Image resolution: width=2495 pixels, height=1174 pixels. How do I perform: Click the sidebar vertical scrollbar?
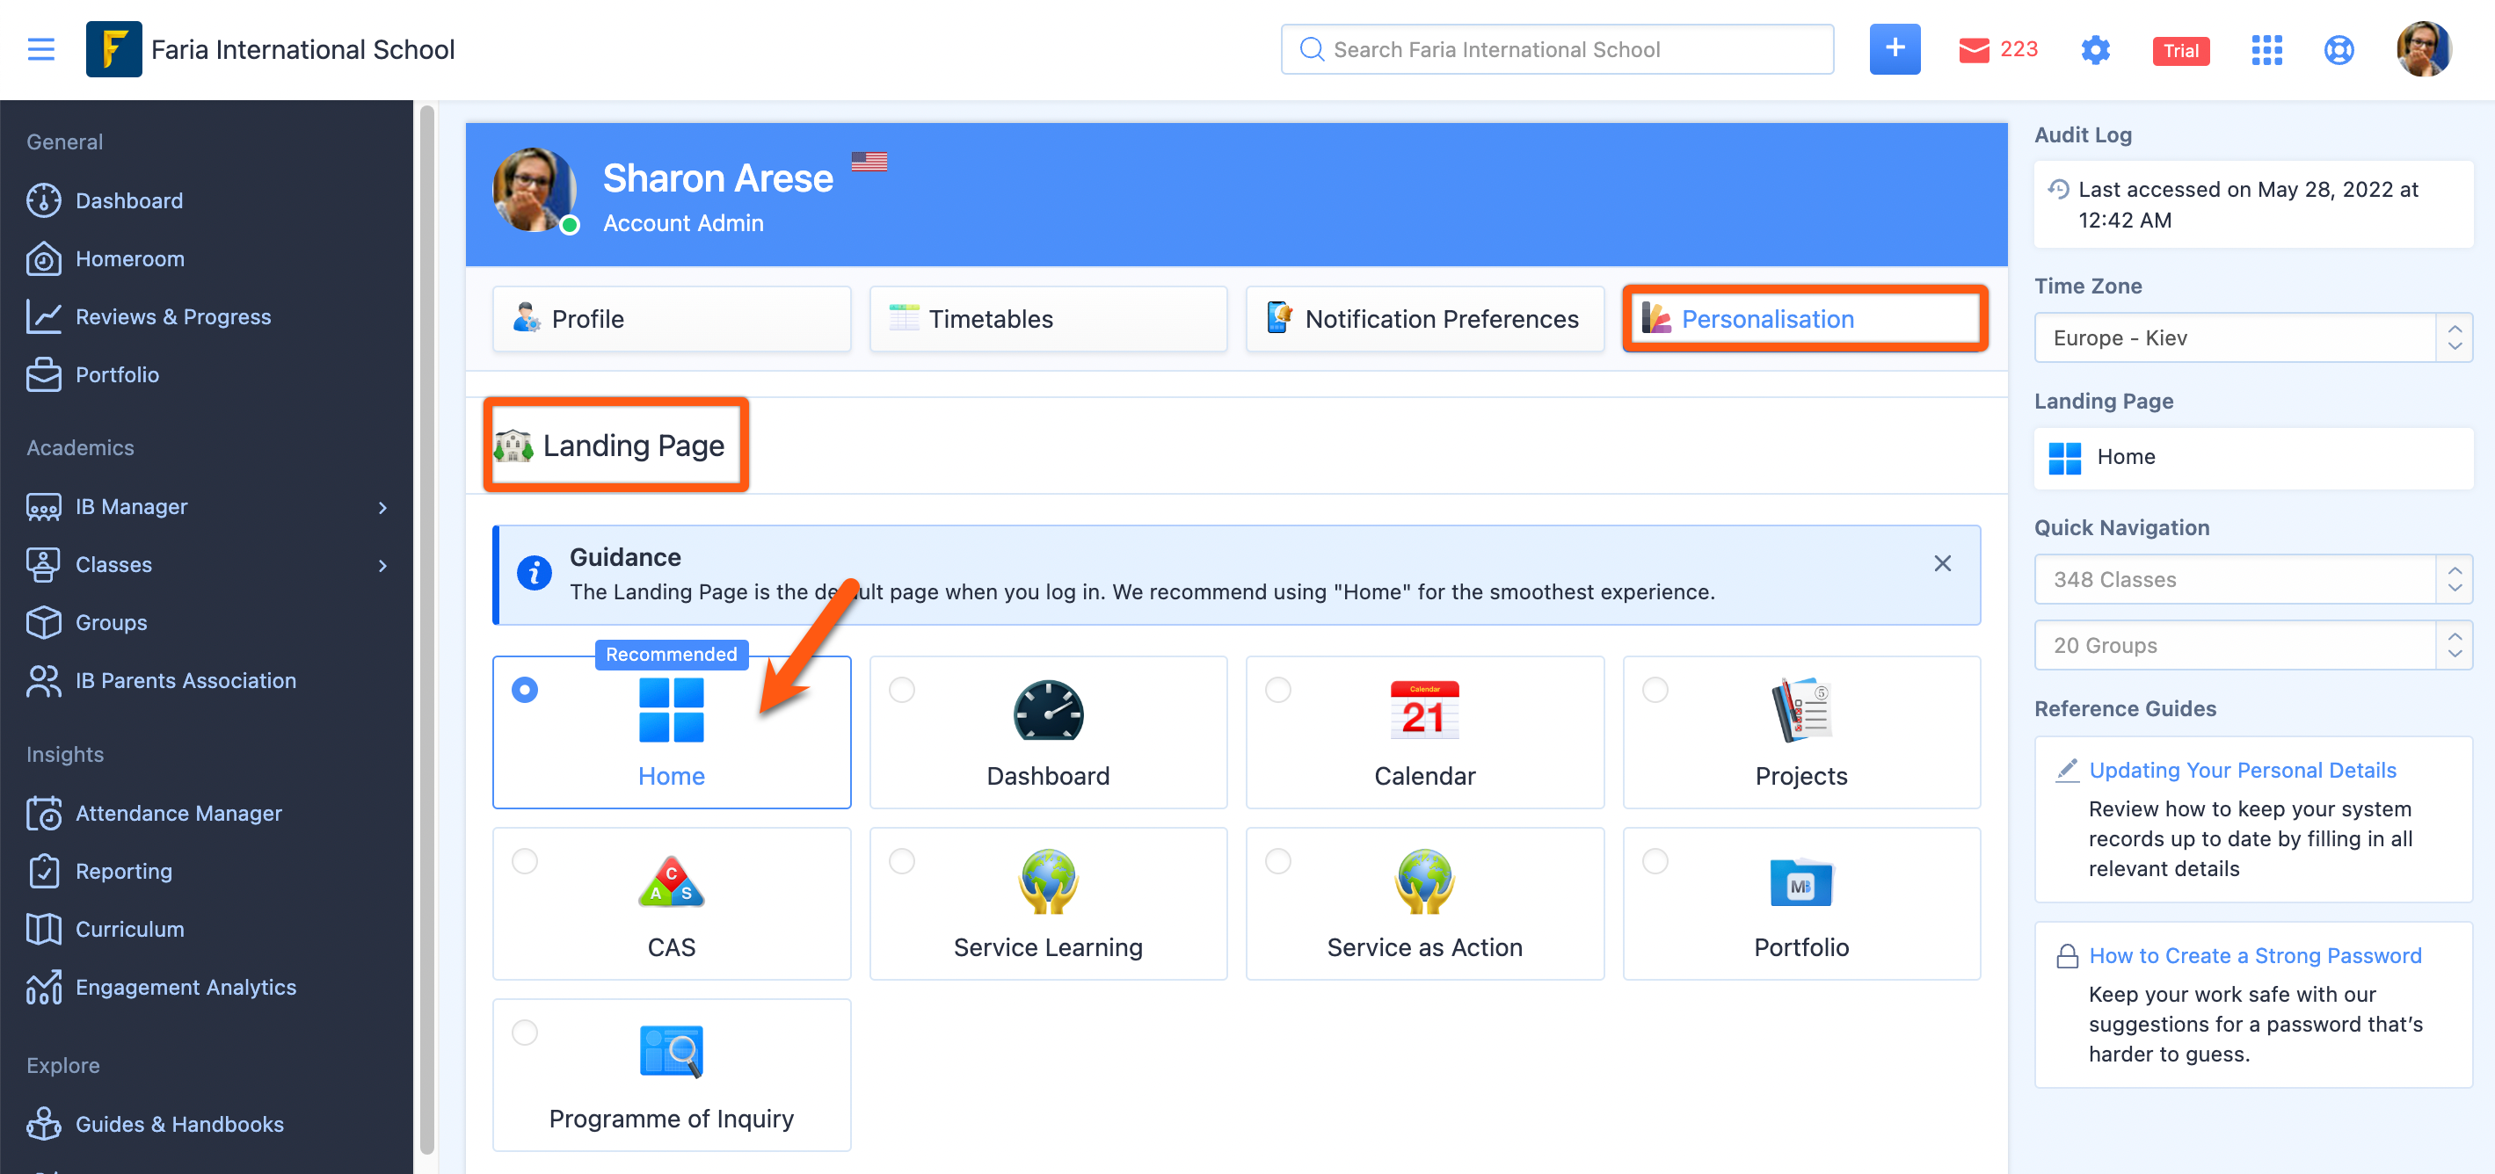426,629
